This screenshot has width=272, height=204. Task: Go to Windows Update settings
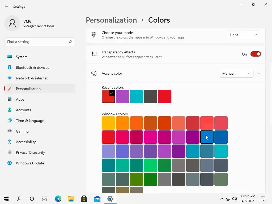[40, 163]
